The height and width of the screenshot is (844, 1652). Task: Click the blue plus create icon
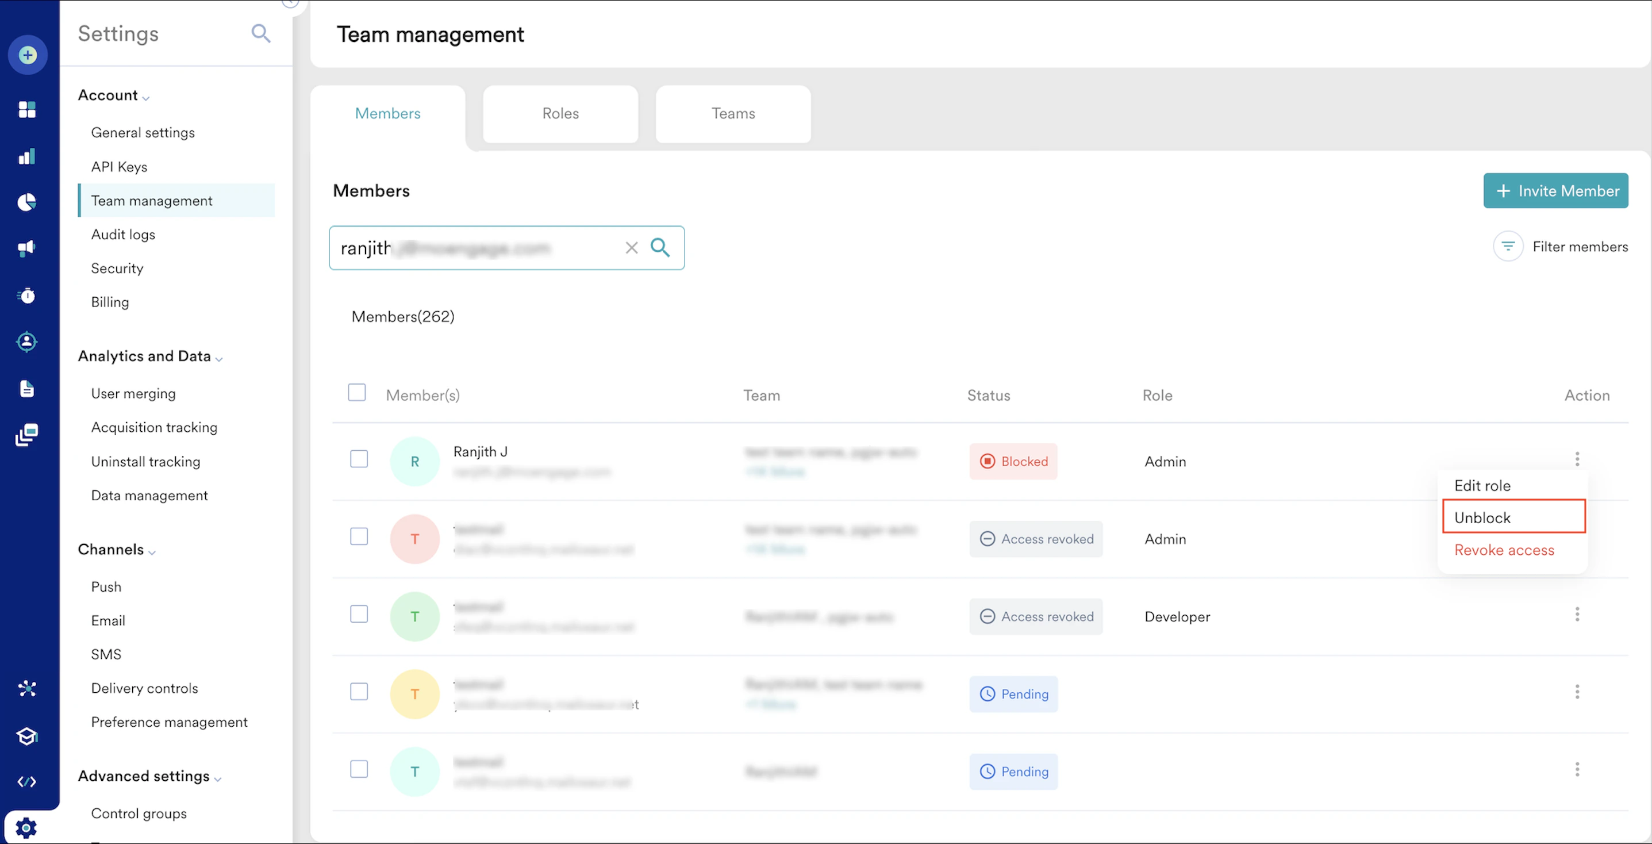pos(28,55)
